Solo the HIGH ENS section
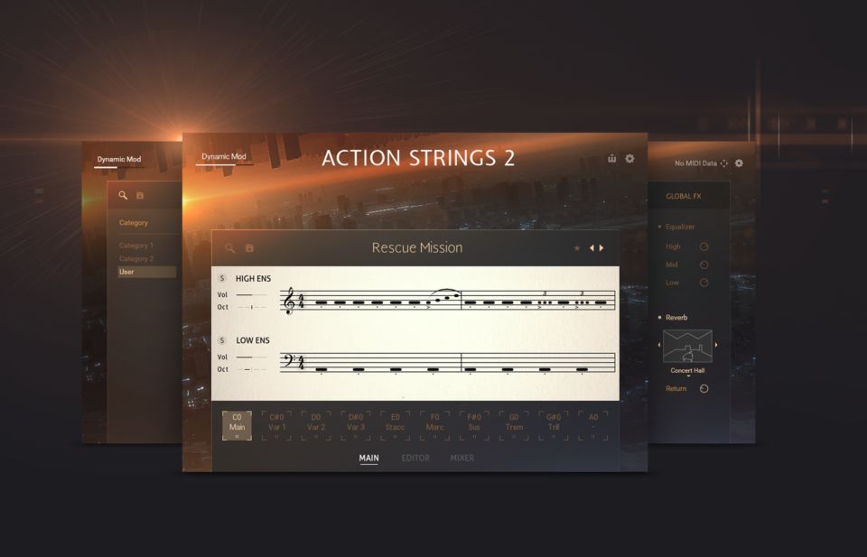Image resolution: width=867 pixels, height=557 pixels. 222,278
